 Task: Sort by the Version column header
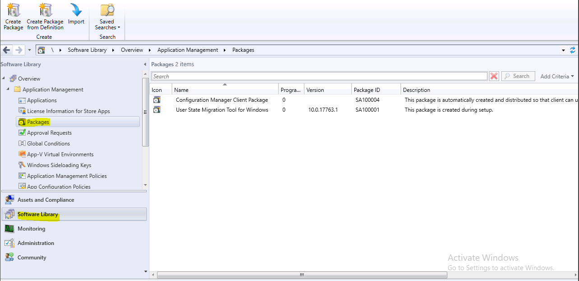tap(328, 90)
